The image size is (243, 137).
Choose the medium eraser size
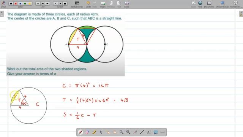(x=60, y=3)
